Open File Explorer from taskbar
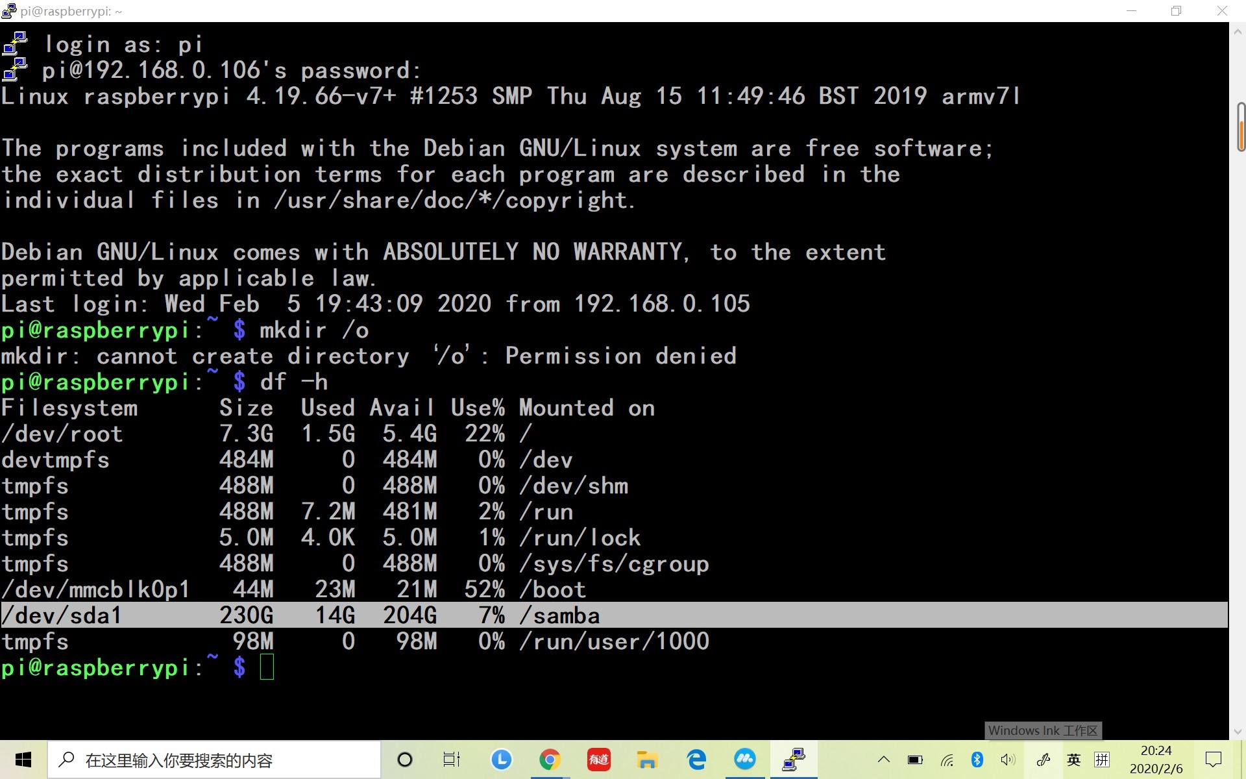This screenshot has height=779, width=1246. click(647, 760)
